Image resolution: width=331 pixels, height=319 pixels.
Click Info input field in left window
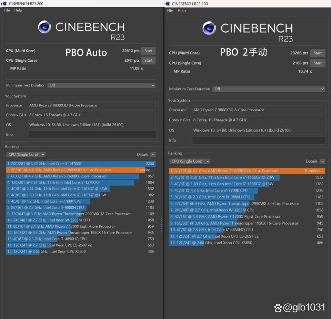tap(92, 134)
